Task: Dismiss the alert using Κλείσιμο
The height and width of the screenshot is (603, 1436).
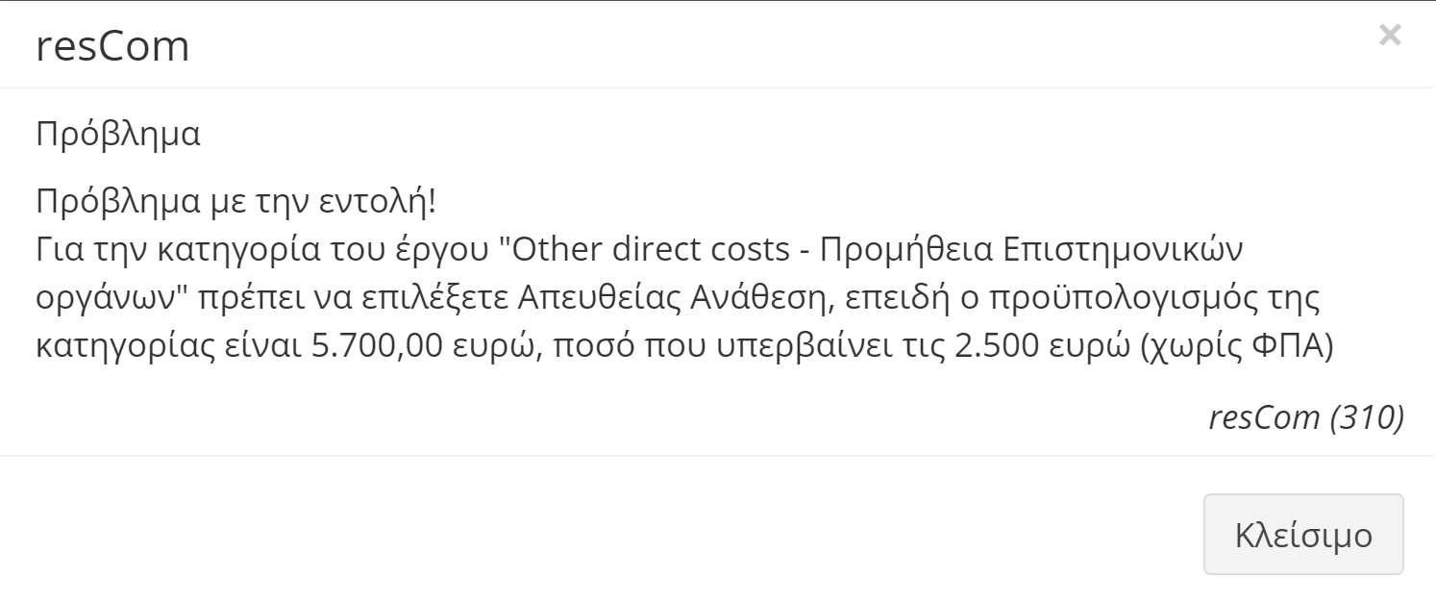Action: coord(1303,535)
